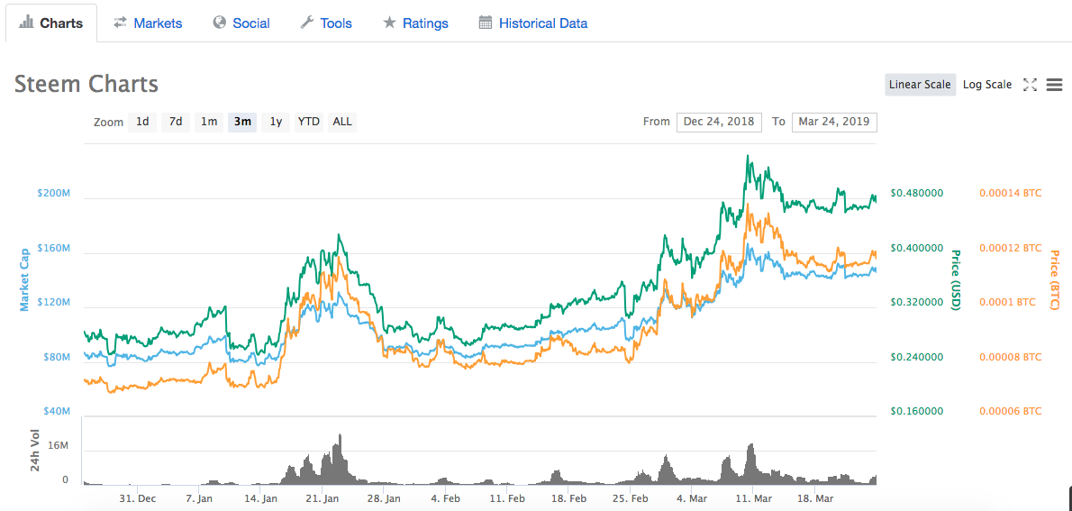The width and height of the screenshot is (1072, 511).
Task: Click the 11. Mar date axis label
Action: 752,499
